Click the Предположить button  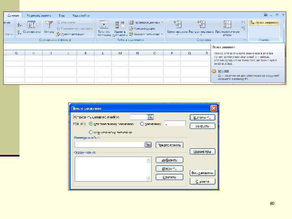[170, 145]
